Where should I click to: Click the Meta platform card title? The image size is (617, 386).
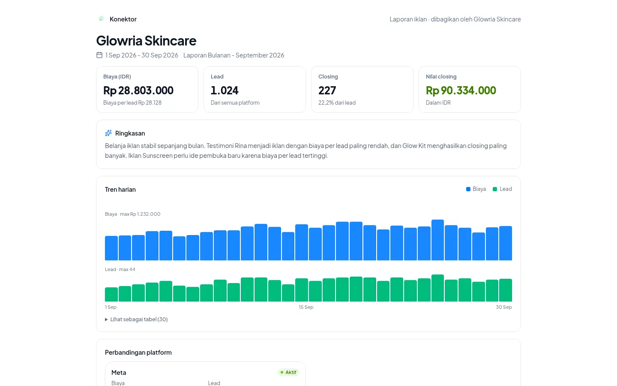119,373
